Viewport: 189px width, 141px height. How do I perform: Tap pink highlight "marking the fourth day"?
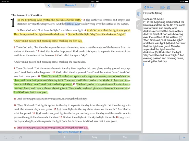(x=75, y=128)
